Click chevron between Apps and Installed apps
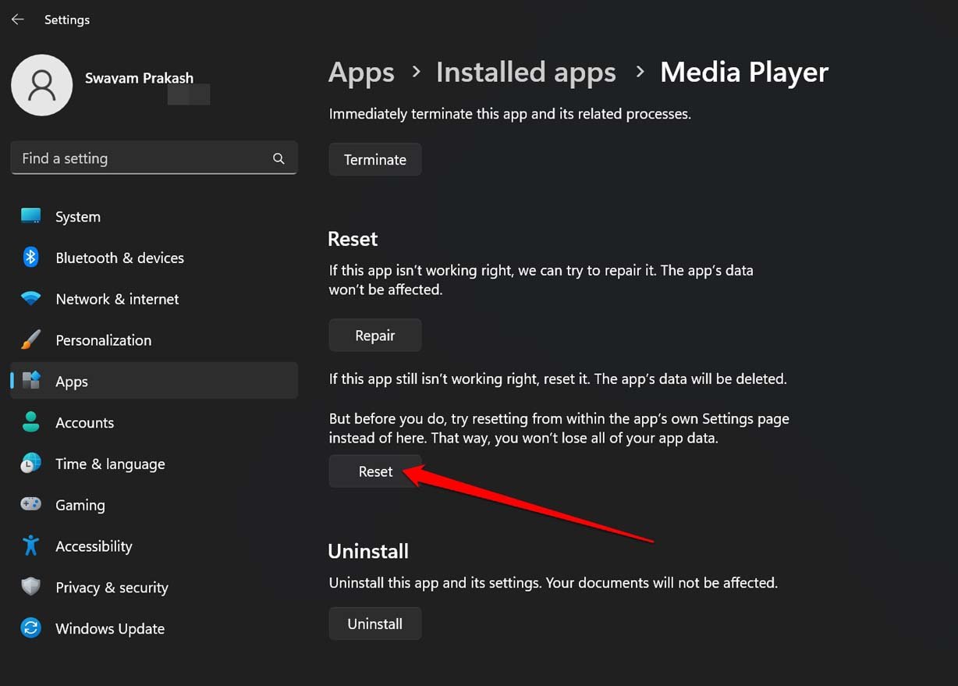 click(x=416, y=72)
